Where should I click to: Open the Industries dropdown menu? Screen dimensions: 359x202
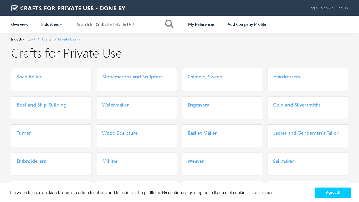[51, 24]
